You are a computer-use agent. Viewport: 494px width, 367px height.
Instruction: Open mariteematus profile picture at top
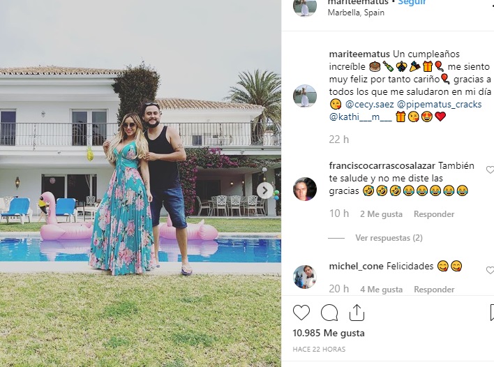[305, 6]
